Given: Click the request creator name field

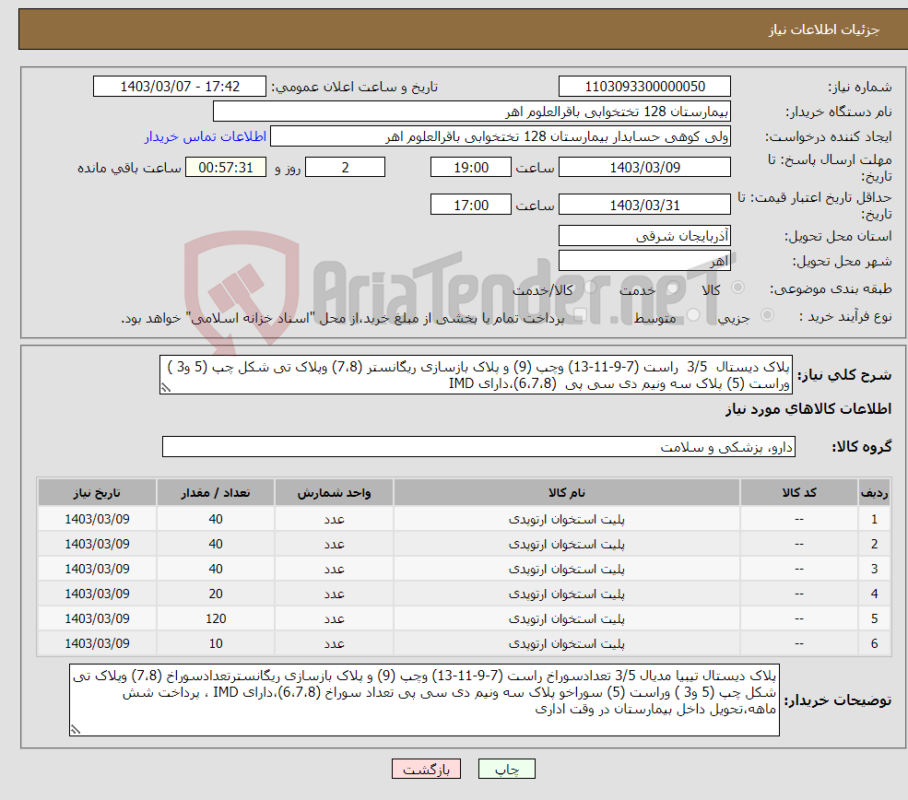Looking at the screenshot, I should point(501,136).
